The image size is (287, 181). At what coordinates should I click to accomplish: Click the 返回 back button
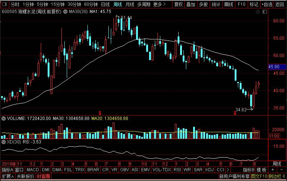tap(280, 4)
